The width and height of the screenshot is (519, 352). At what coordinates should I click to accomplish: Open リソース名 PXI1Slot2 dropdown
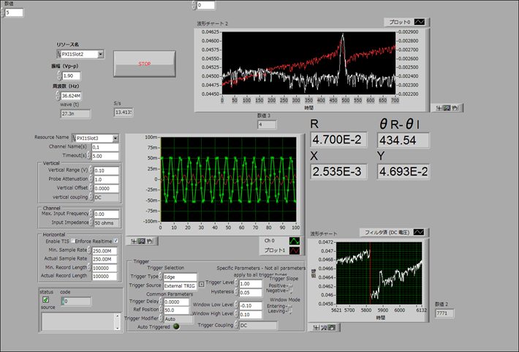[x=100, y=54]
